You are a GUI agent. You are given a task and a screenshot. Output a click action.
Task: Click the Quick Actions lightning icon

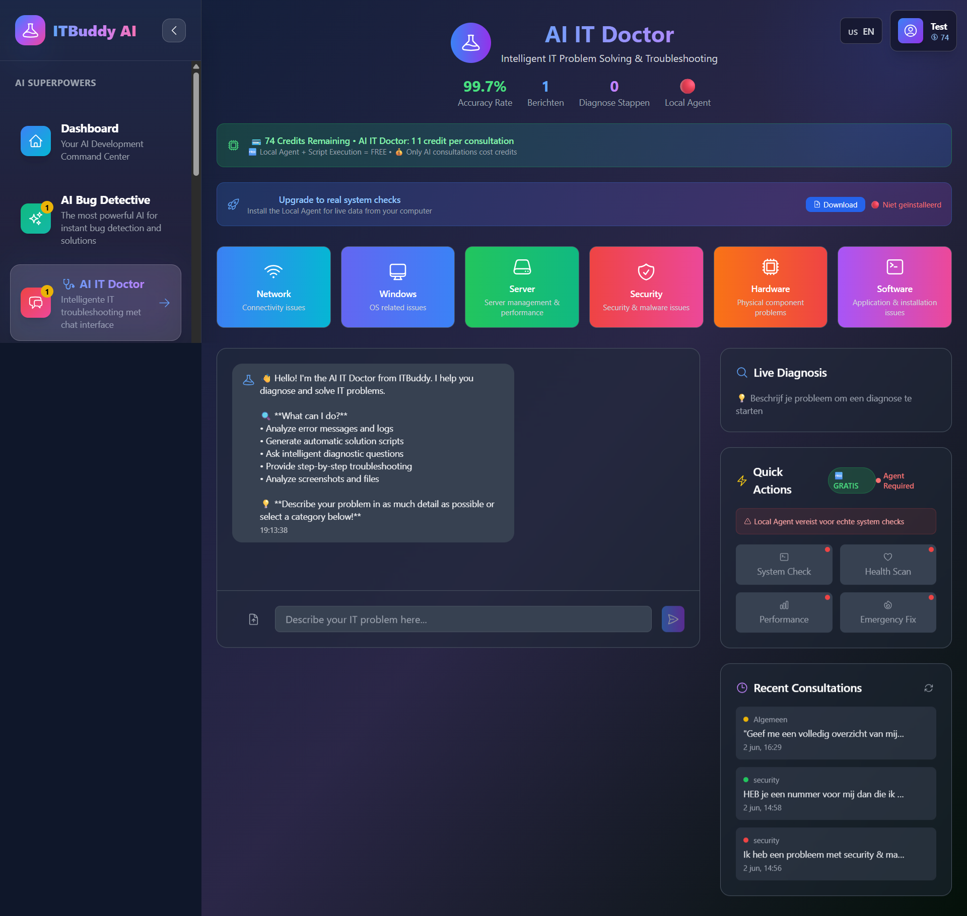742,480
